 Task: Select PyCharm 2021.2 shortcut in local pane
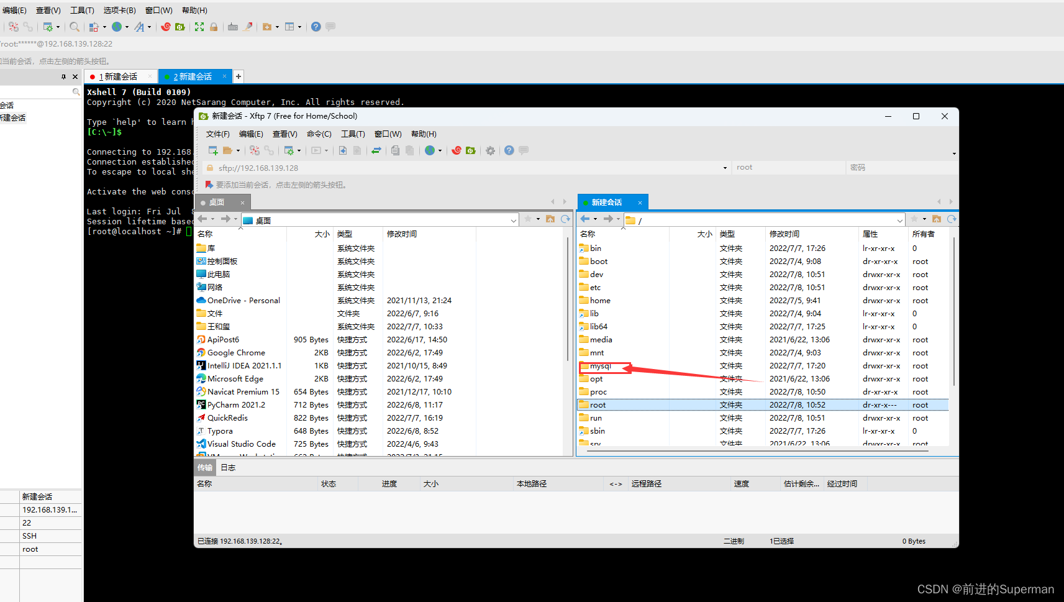pyautogui.click(x=236, y=405)
